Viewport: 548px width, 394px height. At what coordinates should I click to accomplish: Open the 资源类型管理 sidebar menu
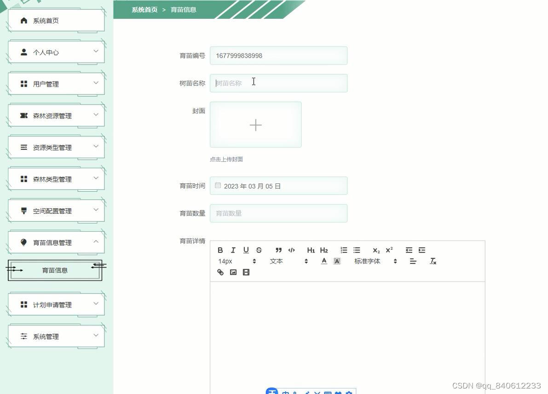tap(56, 148)
